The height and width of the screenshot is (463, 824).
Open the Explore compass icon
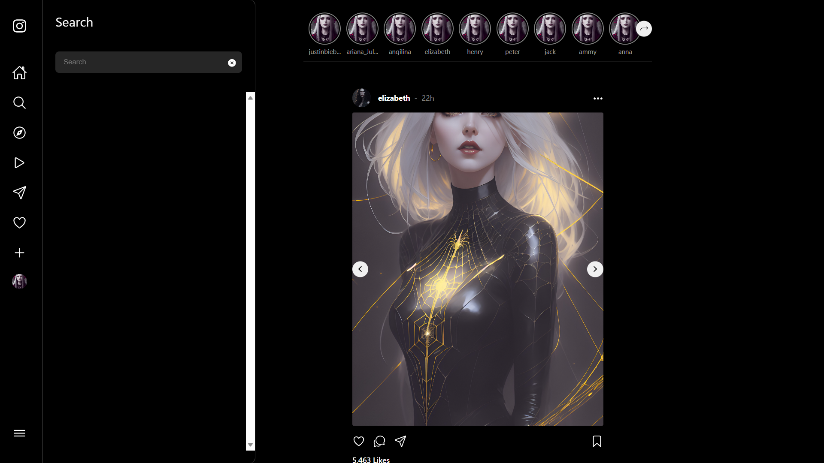[19, 133]
